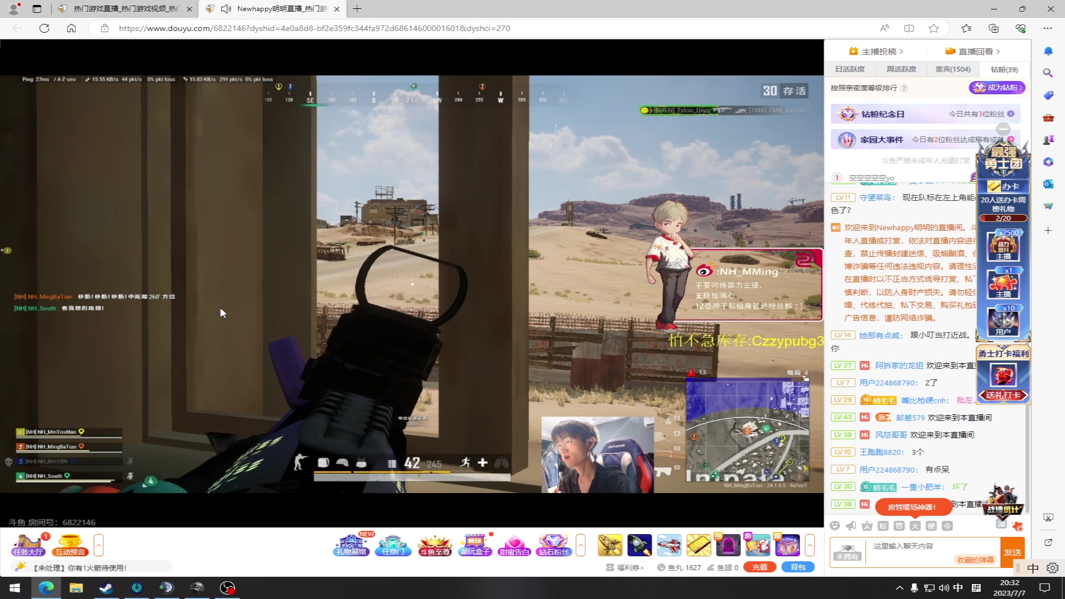This screenshot has width=1065, height=599.
Task: Open 福利券 coupon chevron
Action: tap(625, 567)
